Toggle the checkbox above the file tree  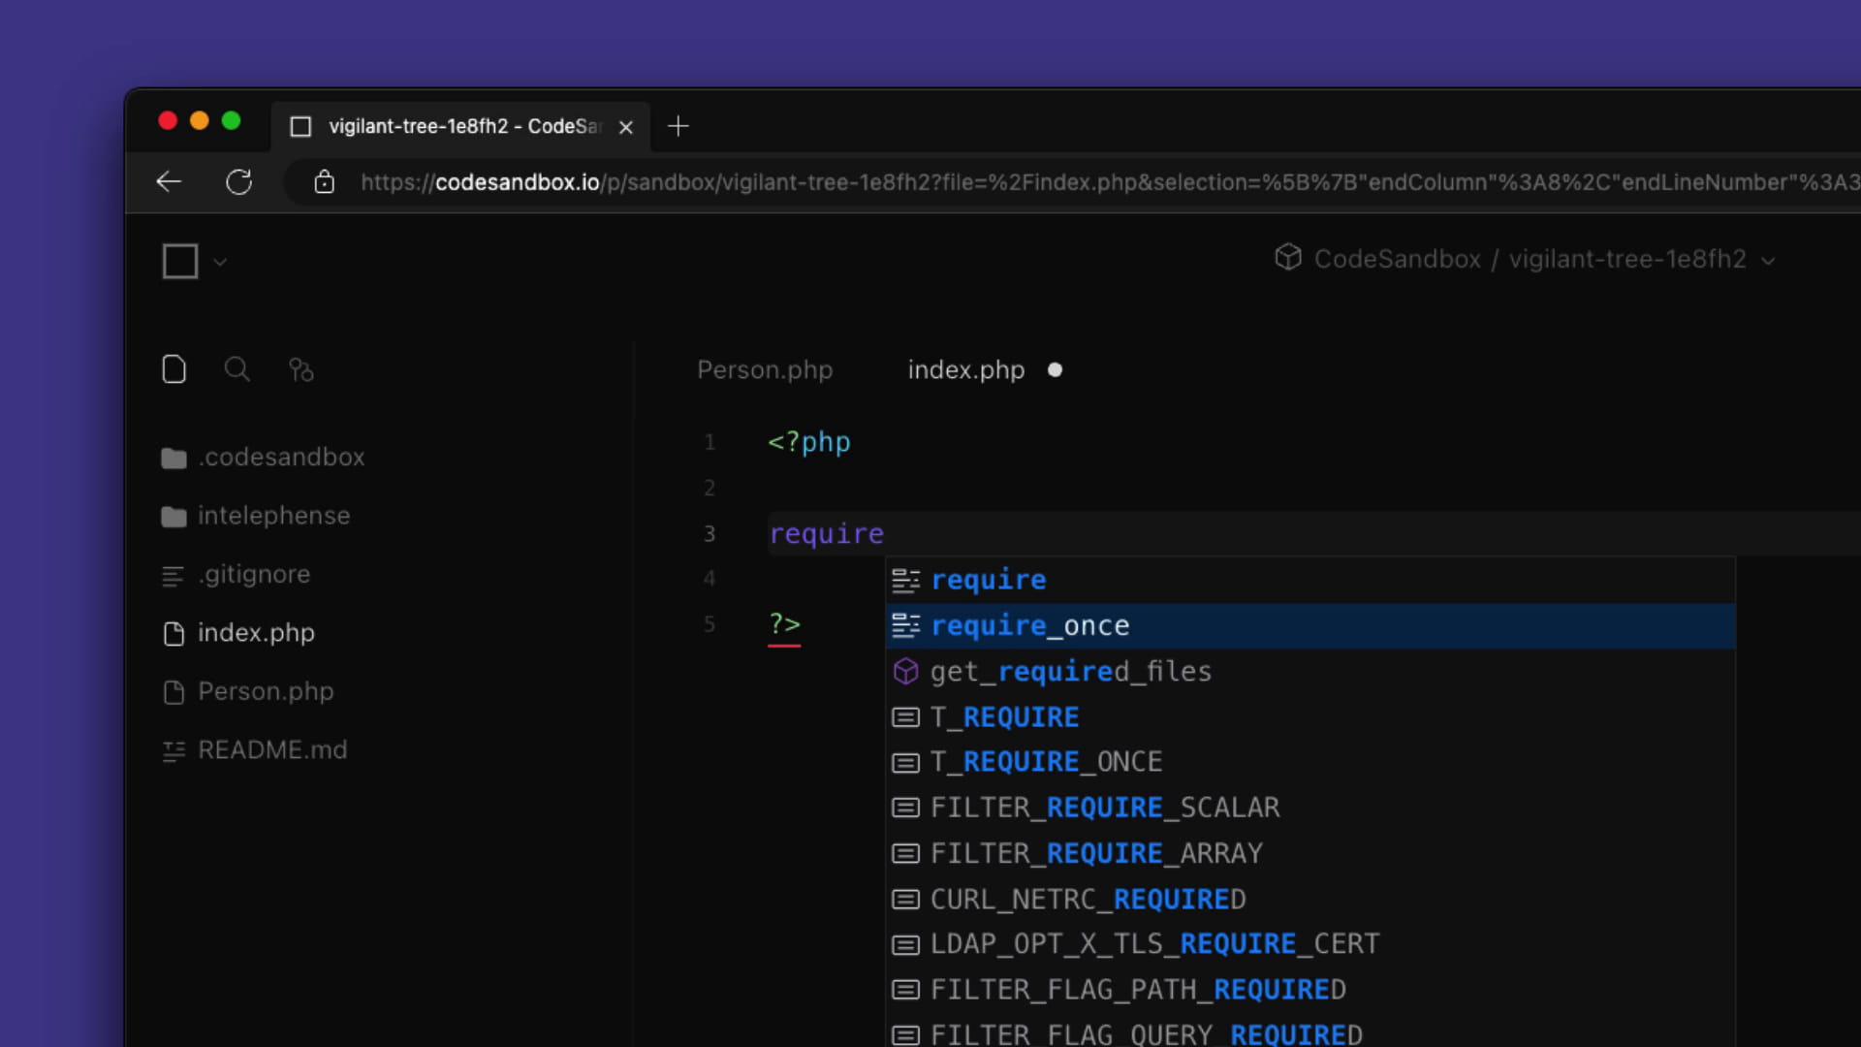178,261
